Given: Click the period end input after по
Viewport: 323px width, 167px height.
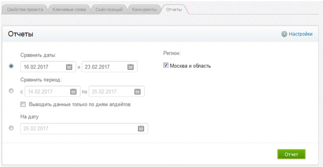Looking at the screenshot, I should point(117,91).
